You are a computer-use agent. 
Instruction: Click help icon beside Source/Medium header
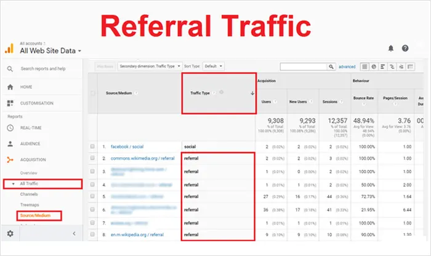(x=136, y=93)
